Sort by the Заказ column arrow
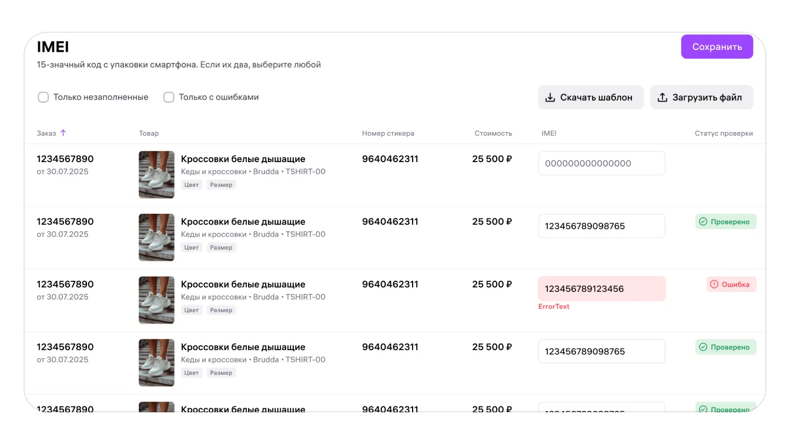Image resolution: width=790 pixels, height=444 pixels. (63, 133)
